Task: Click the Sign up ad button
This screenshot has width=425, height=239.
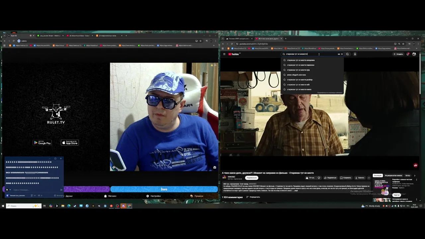Action: click(396, 195)
